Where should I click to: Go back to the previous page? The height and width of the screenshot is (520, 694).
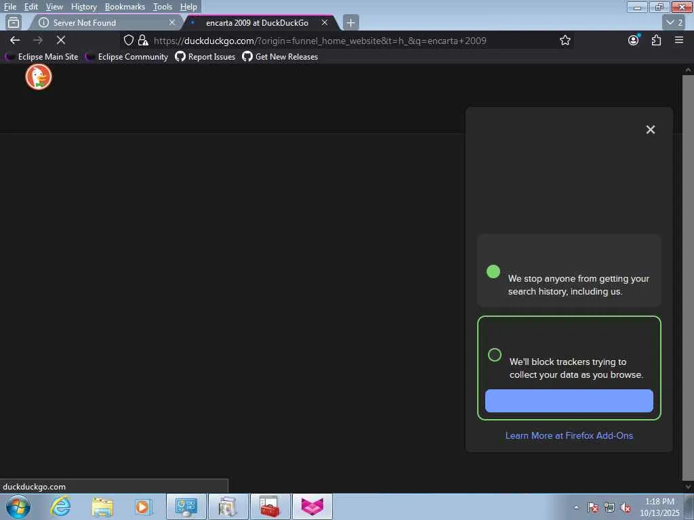15,40
